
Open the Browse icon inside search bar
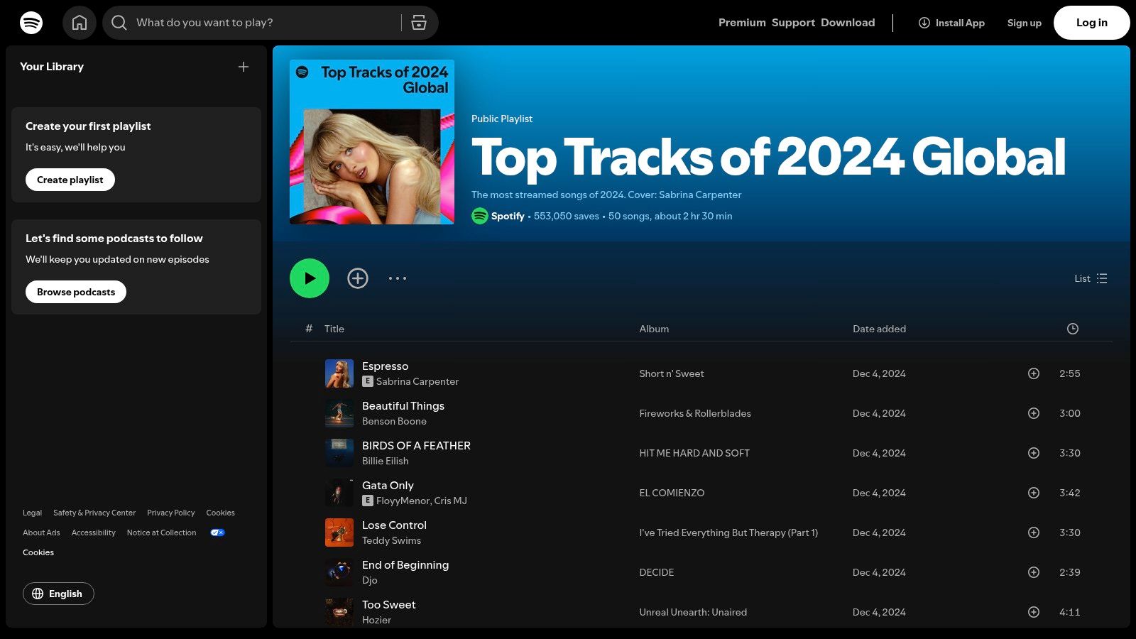click(419, 22)
